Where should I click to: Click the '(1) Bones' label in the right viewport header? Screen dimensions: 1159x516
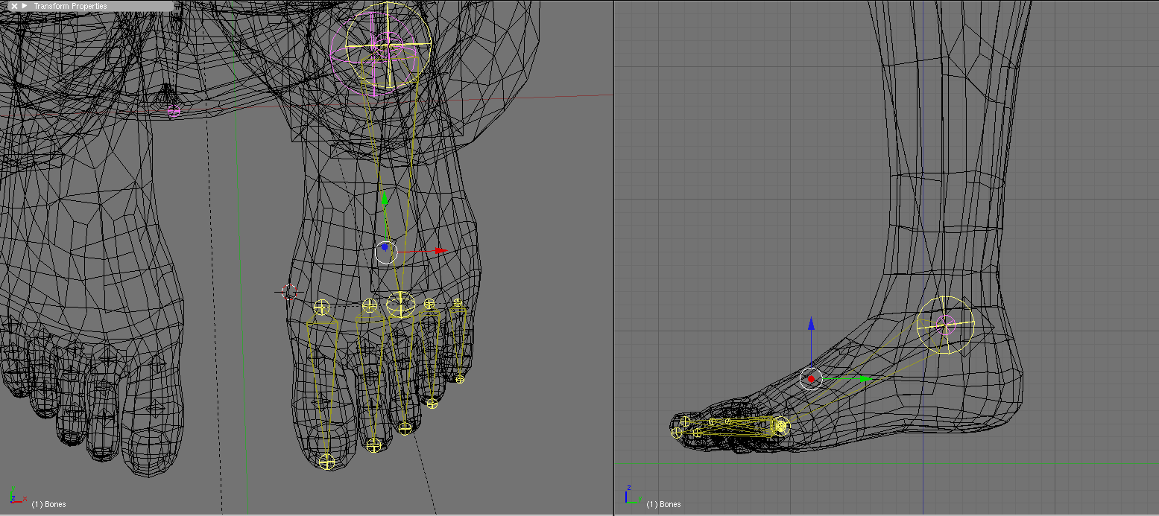(665, 504)
